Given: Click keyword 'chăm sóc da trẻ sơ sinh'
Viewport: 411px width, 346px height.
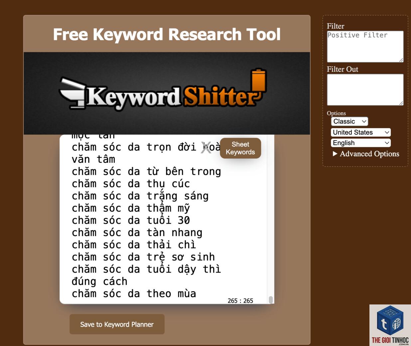Looking at the screenshot, I should (143, 257).
